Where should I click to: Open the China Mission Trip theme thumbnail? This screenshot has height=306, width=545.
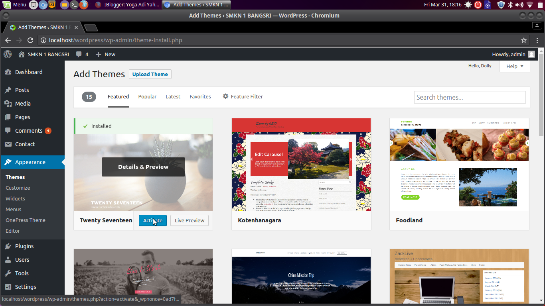point(301,277)
